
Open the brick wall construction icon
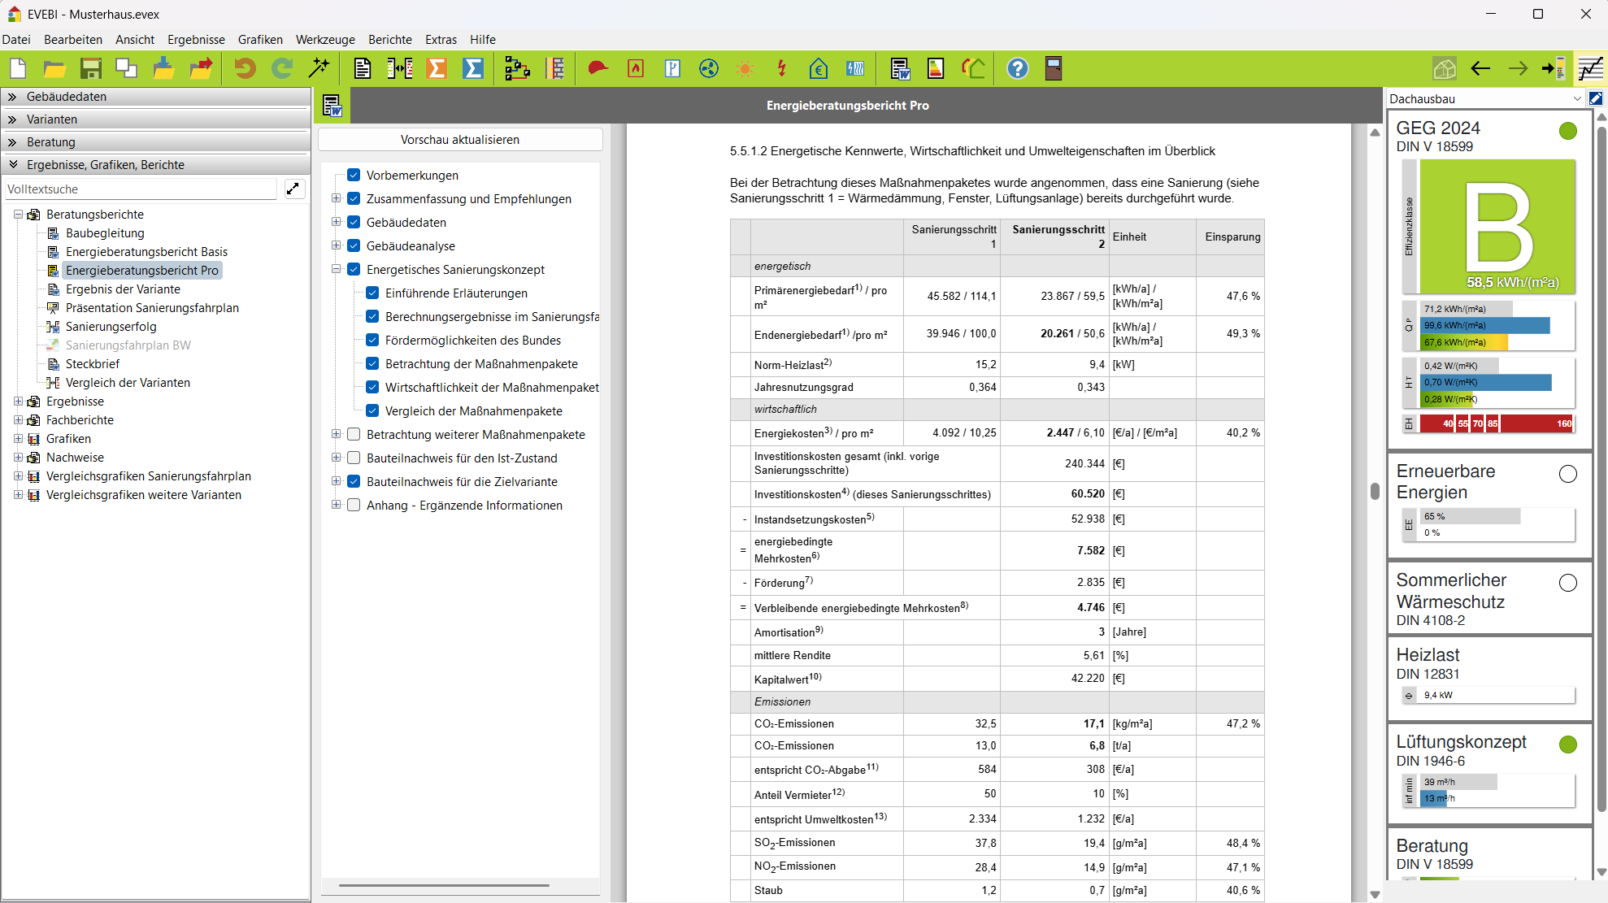555,69
